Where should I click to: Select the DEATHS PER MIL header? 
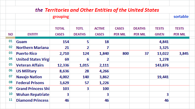click(139, 31)
